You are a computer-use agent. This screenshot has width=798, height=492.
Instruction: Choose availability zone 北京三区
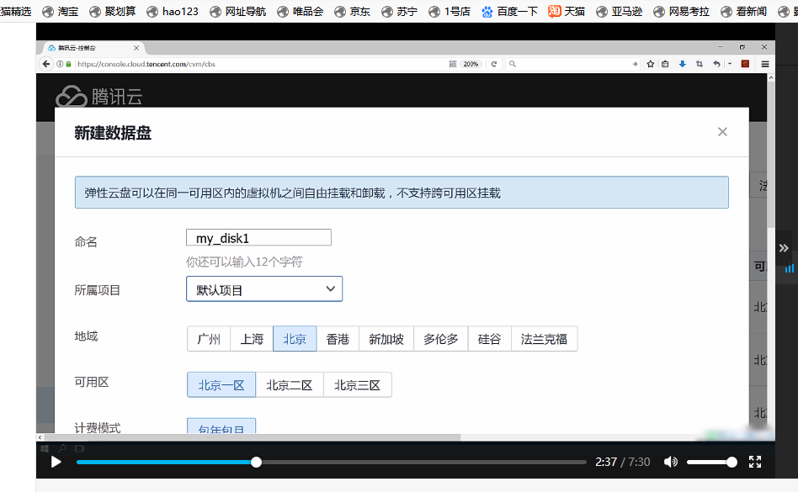(x=357, y=384)
